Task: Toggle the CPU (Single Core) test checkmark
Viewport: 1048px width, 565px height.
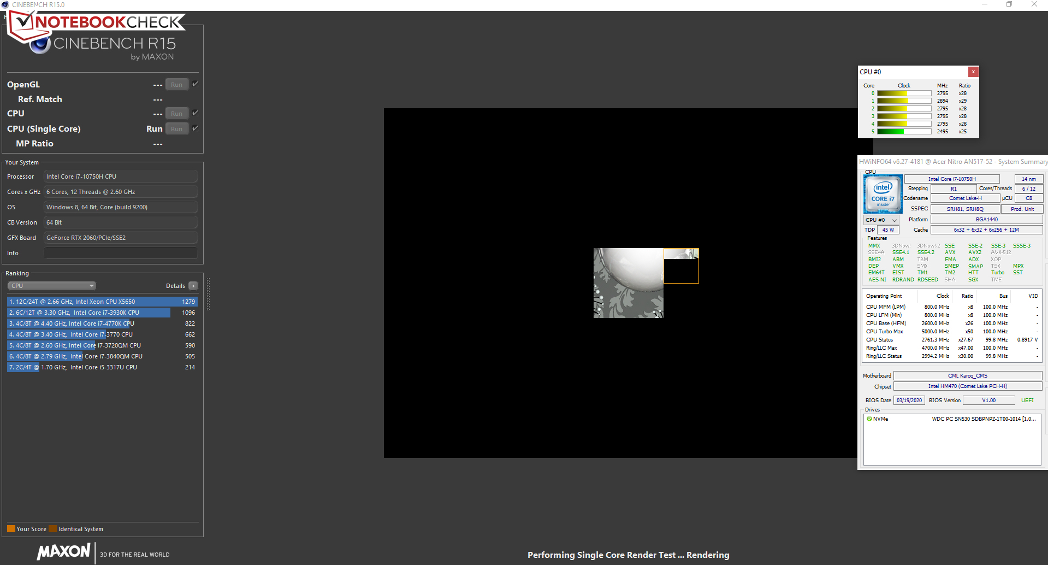Action: click(x=195, y=128)
